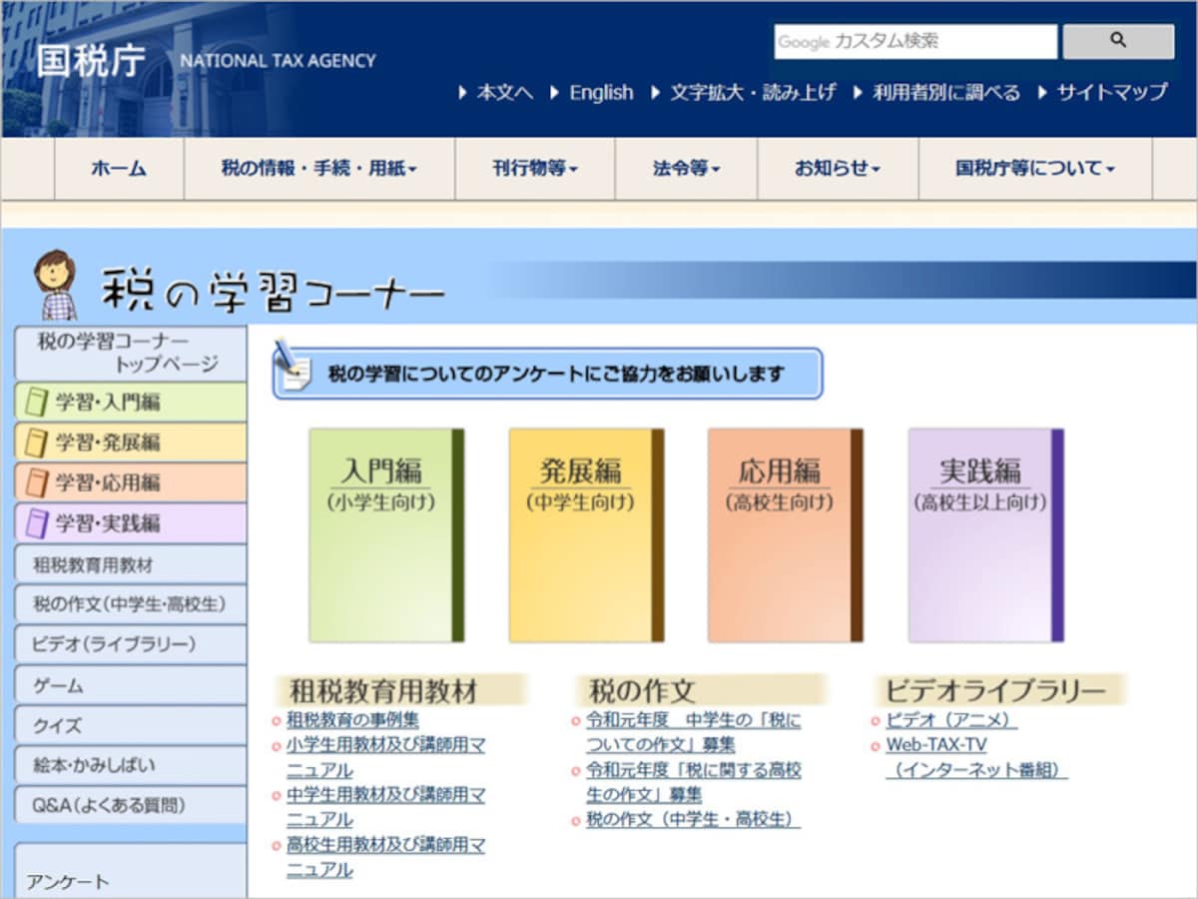Select ゲーム in the sidebar
This screenshot has width=1198, height=899.
131,685
